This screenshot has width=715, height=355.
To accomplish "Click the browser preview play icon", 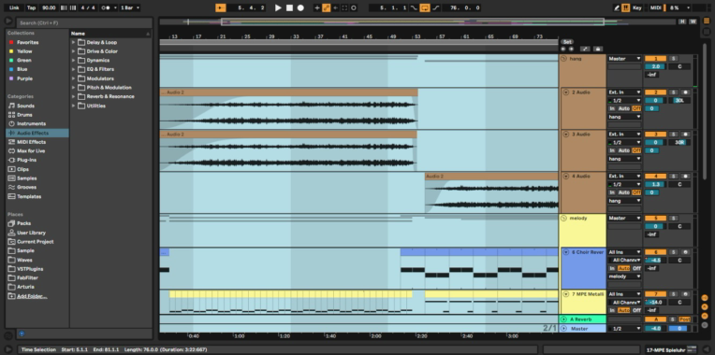I will pyautogui.click(x=8, y=21).
